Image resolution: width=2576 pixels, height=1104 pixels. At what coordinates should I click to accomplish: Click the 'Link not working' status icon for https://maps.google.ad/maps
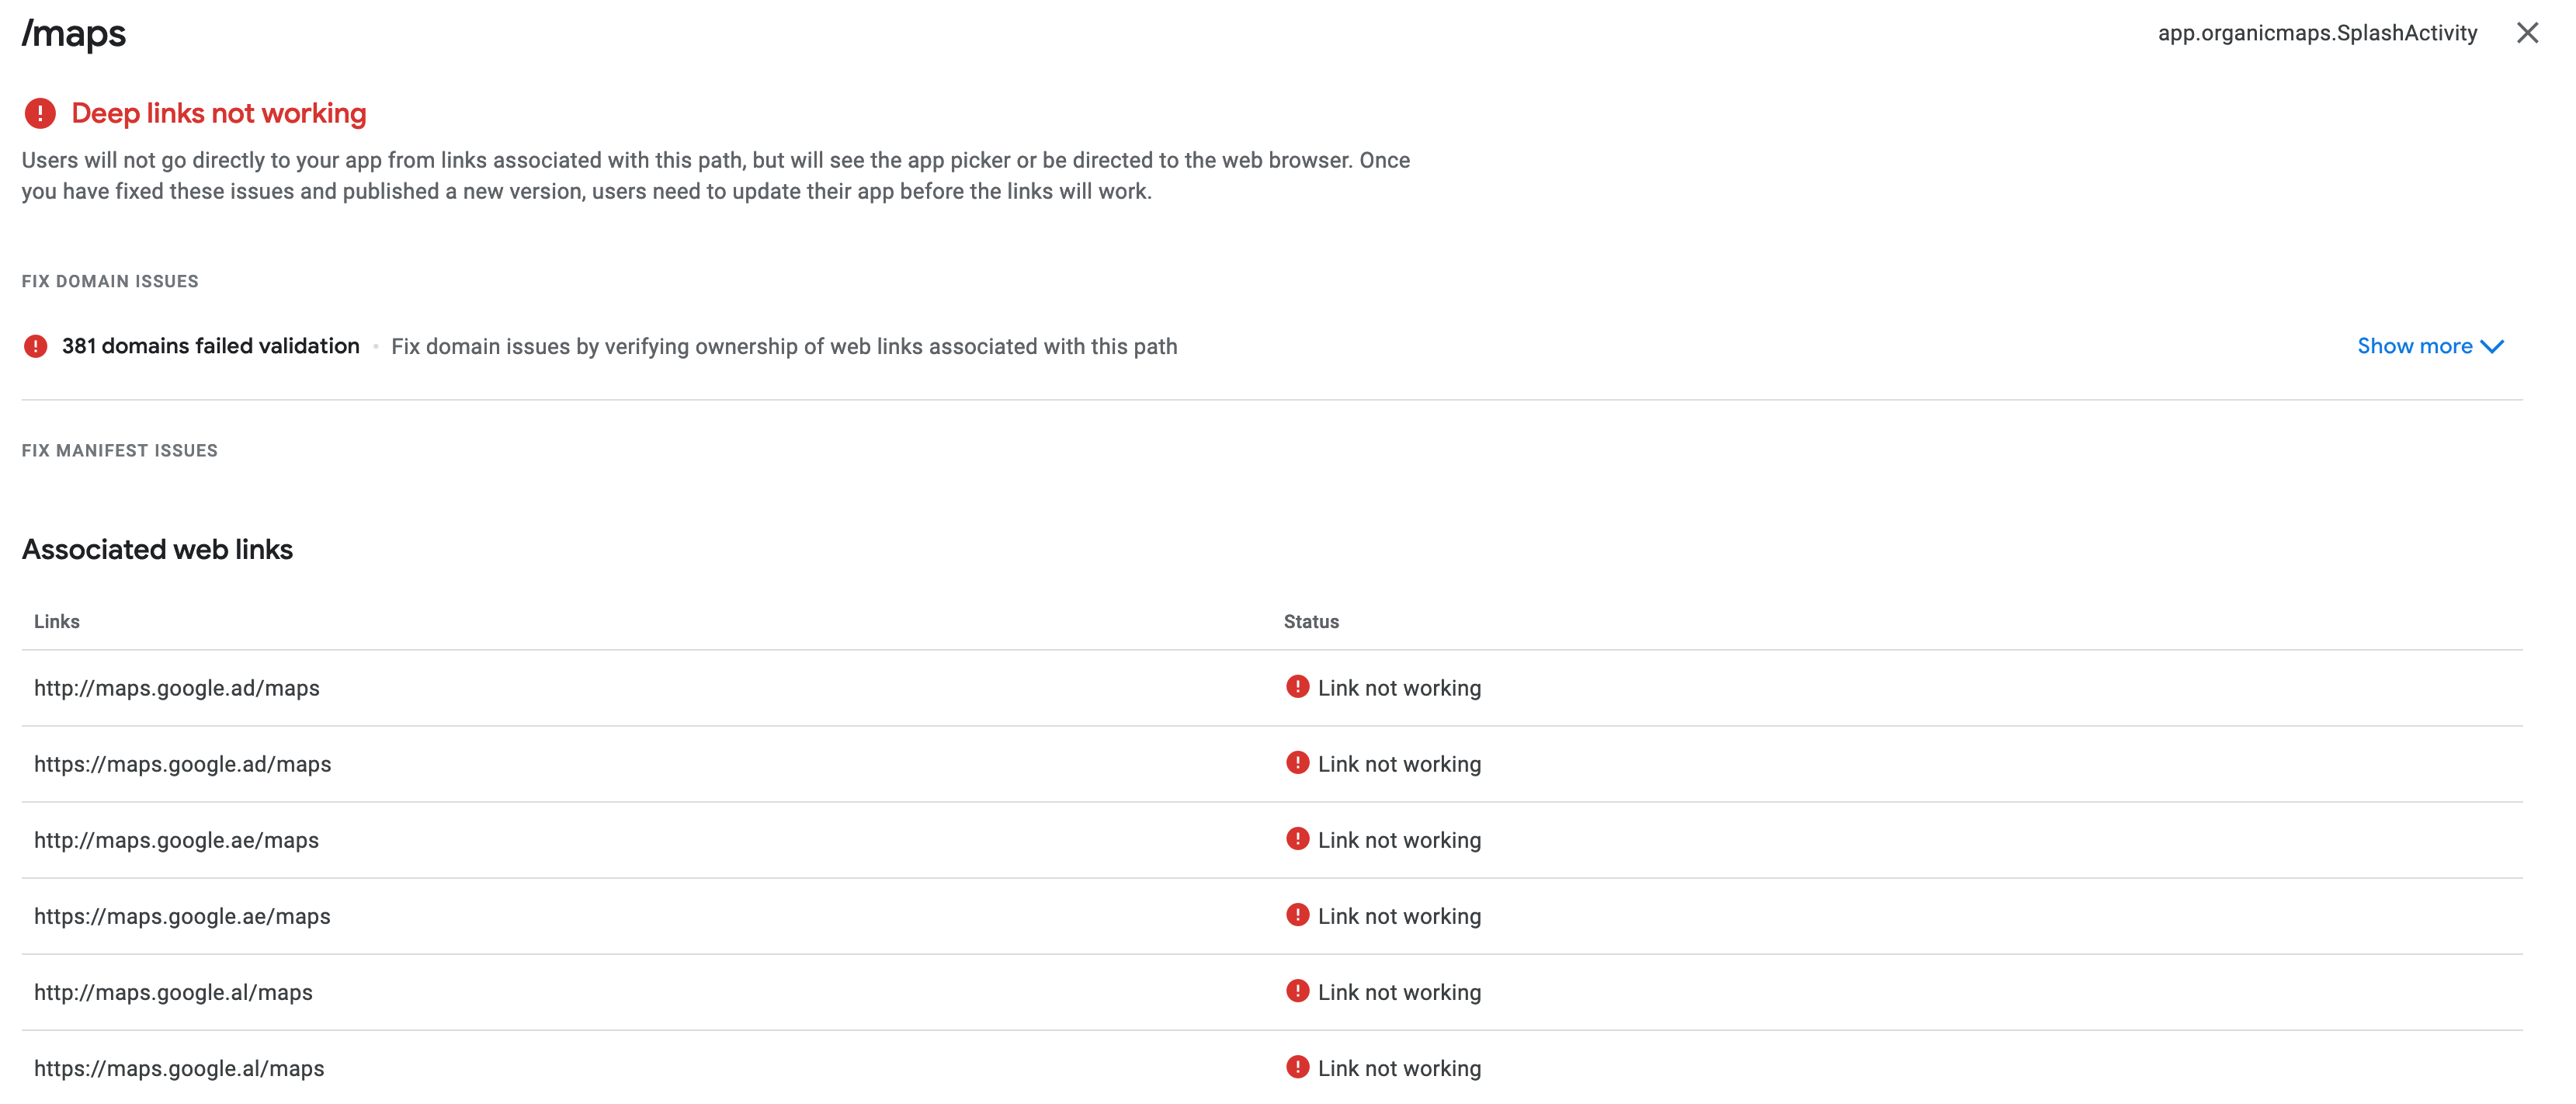(x=1297, y=763)
